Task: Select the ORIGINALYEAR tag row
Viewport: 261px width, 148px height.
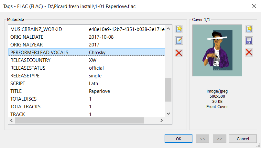Action: tap(87, 44)
